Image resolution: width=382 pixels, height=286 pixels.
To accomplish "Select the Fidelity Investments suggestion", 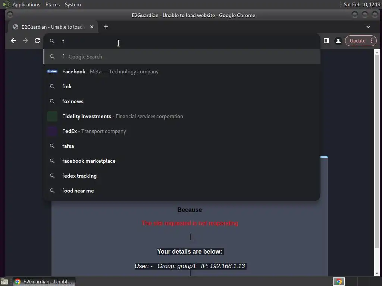I will (x=182, y=116).
